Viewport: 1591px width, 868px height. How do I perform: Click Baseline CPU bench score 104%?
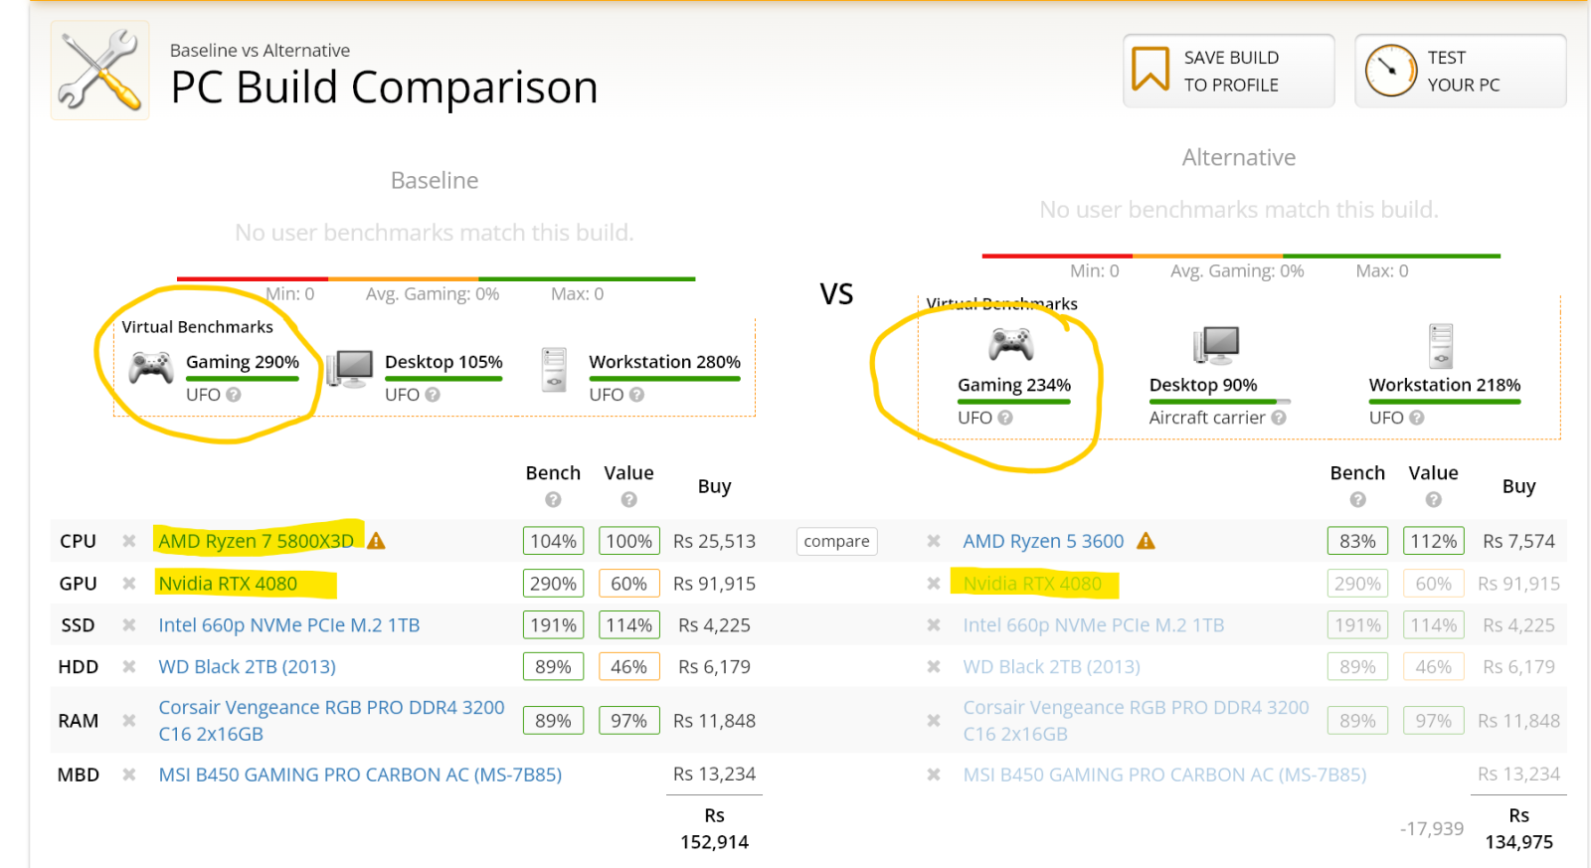(553, 541)
